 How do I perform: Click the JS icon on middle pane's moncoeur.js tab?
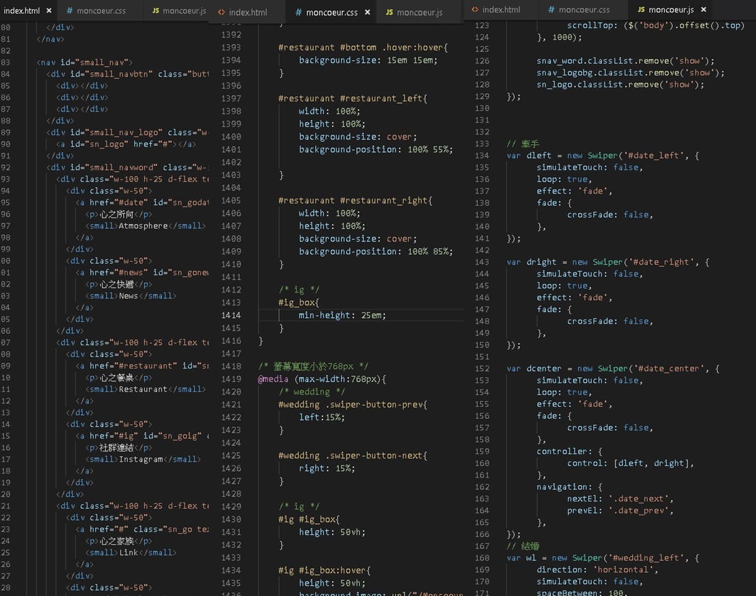pos(389,12)
